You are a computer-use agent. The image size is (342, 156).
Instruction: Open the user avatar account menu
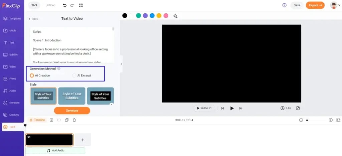point(334,5)
